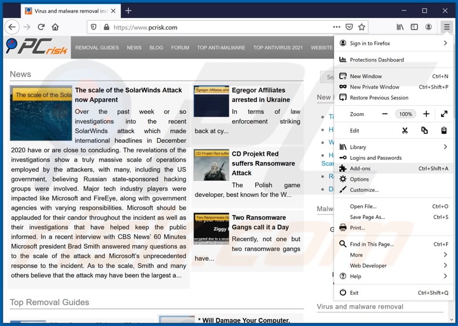Zoom out with minus button
458x326 pixels.
385,114
